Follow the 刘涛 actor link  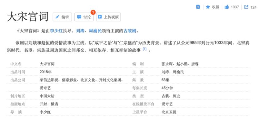click(x=80, y=31)
